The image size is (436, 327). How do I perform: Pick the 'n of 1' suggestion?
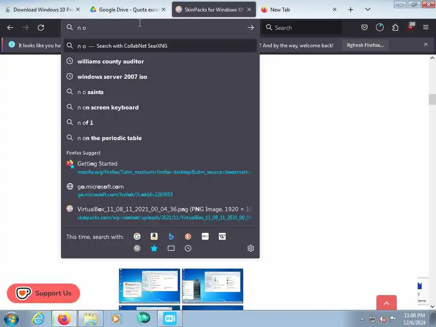coord(160,122)
